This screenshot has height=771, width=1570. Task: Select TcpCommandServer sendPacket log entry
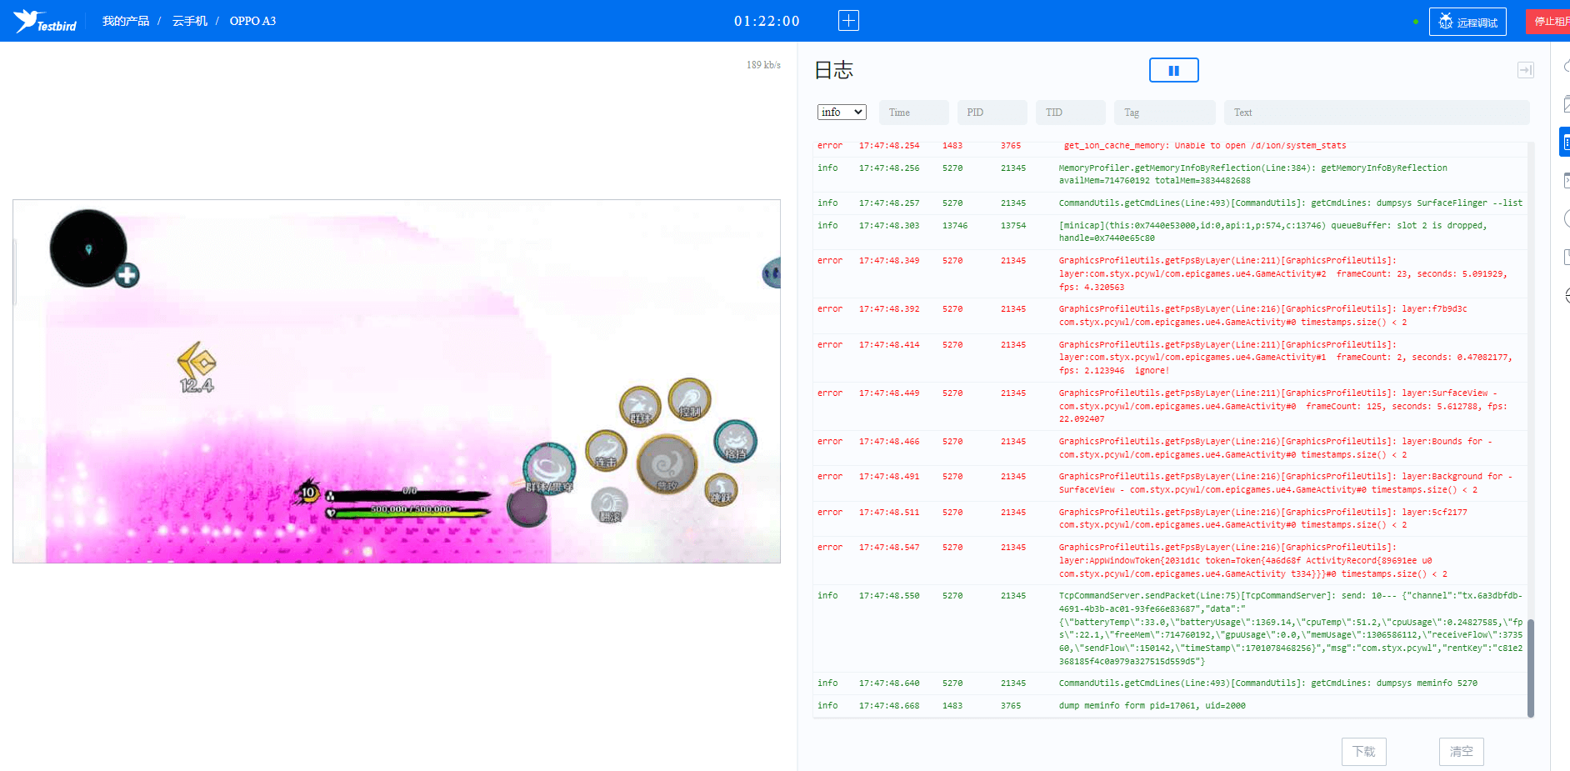[1171, 628]
